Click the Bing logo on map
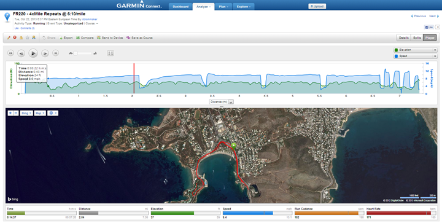 pyautogui.click(x=13, y=199)
